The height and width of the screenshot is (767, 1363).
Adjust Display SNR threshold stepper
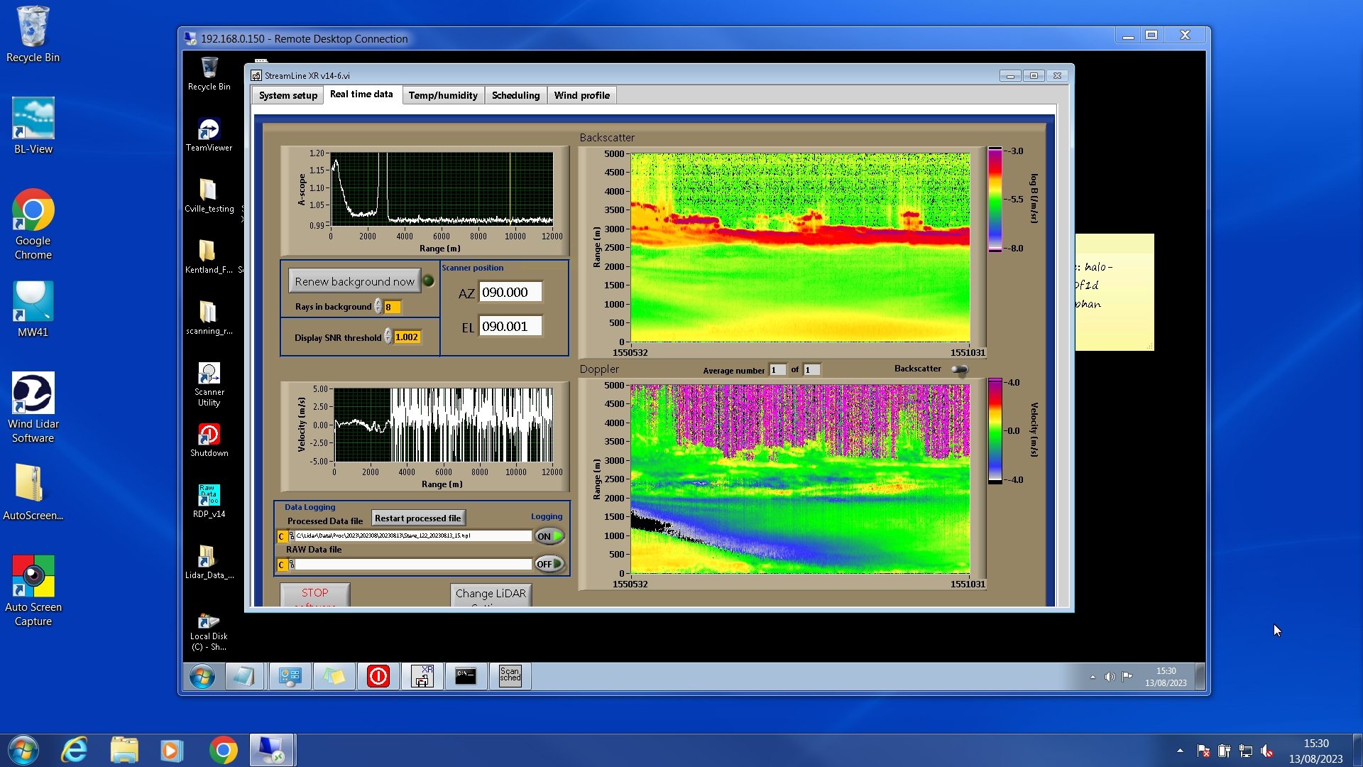388,337
